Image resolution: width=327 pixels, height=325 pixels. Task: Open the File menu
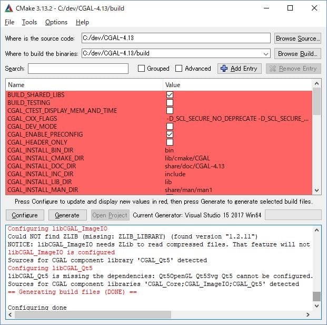(9, 22)
